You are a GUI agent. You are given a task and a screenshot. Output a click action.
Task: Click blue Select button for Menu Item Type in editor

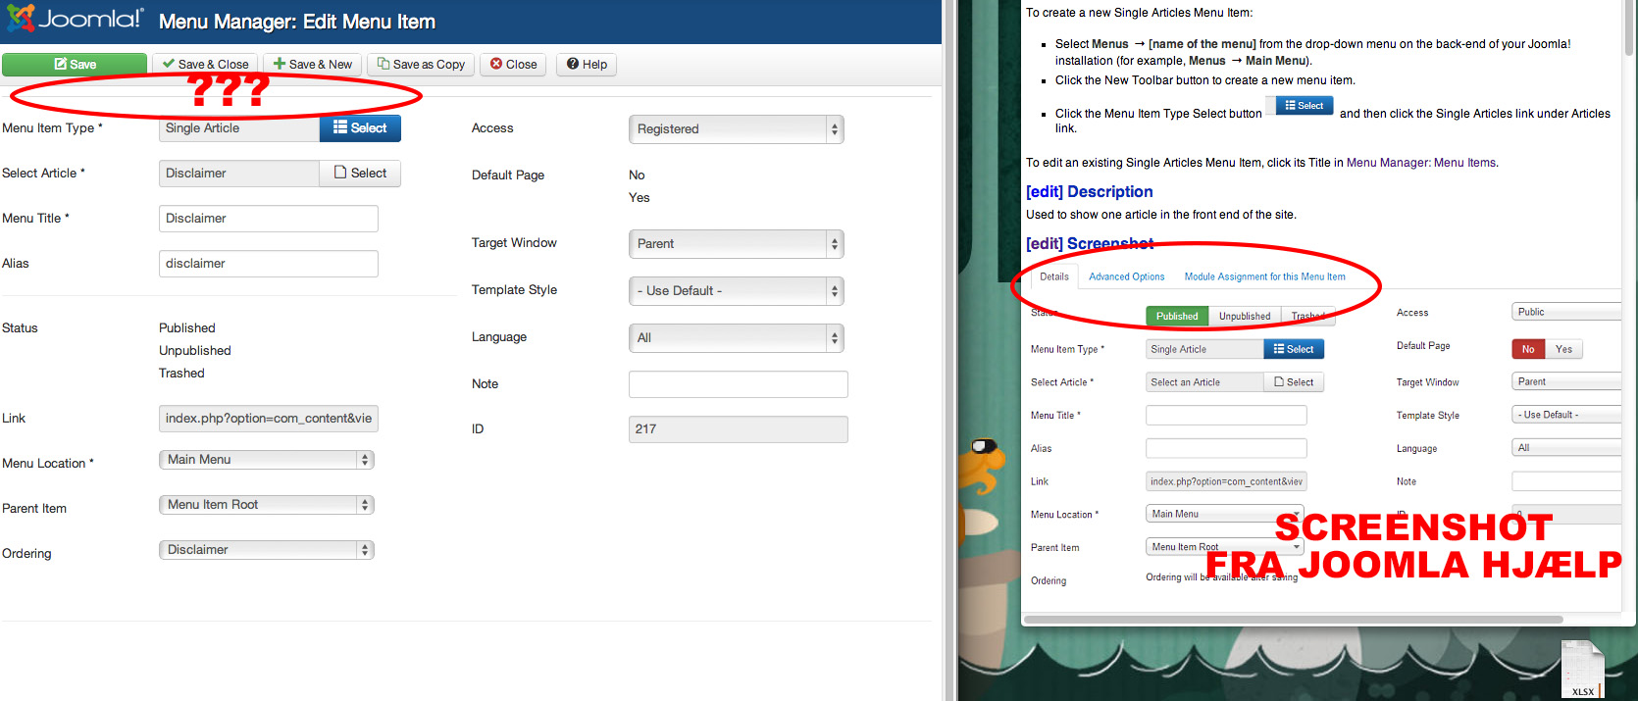(360, 128)
